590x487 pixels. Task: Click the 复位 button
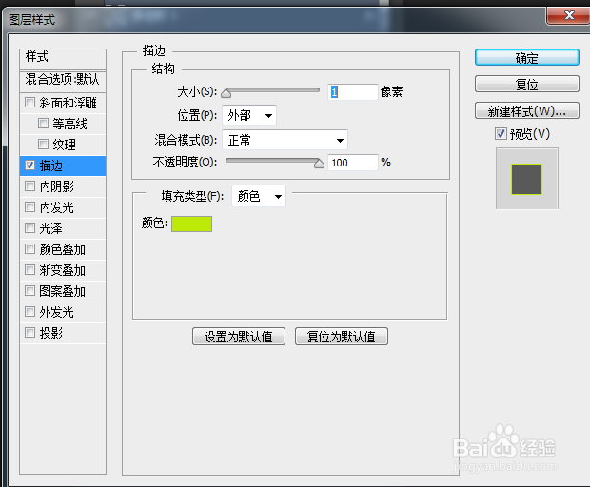[x=527, y=84]
